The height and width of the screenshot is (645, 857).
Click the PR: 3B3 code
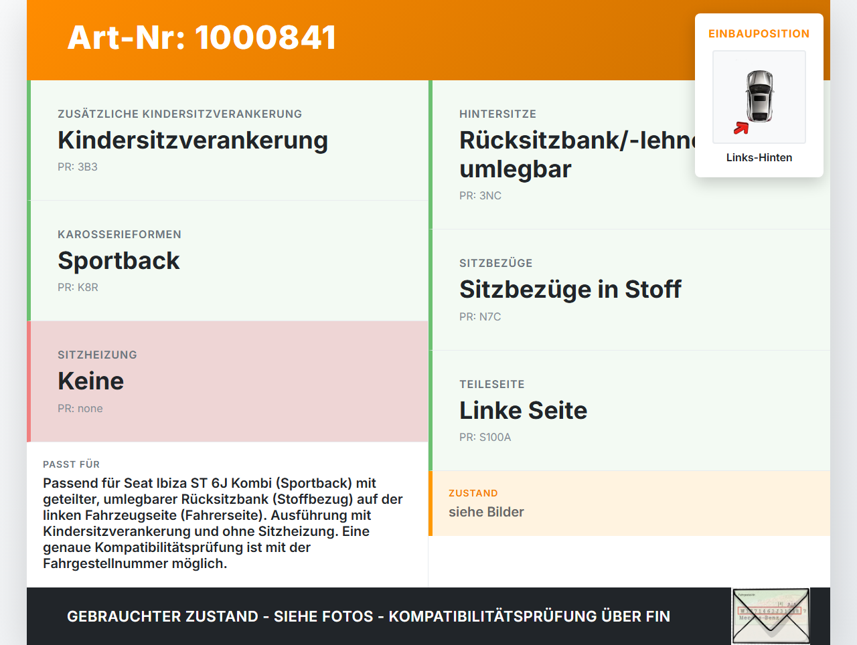pyautogui.click(x=78, y=167)
